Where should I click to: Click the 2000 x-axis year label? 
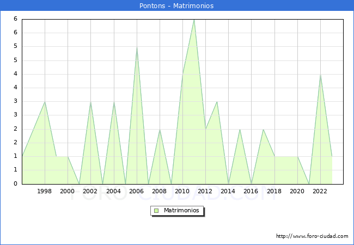coord(68,191)
